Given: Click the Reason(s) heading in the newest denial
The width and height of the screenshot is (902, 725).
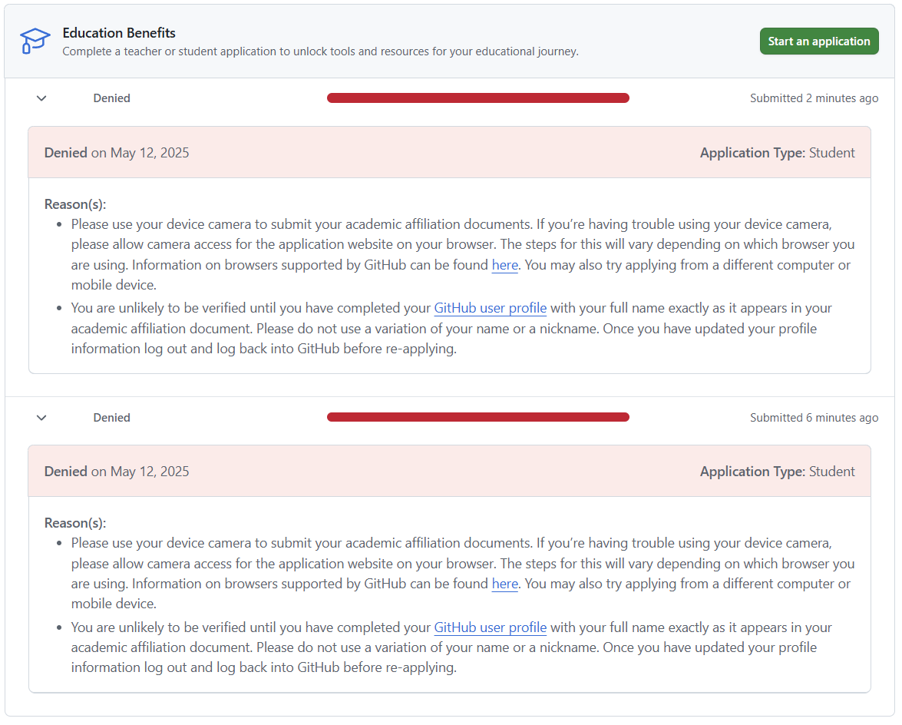Looking at the screenshot, I should tap(75, 204).
